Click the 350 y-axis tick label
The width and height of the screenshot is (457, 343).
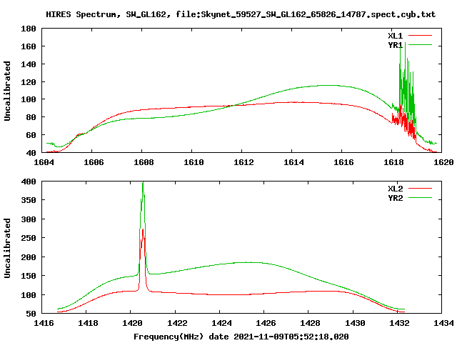pos(29,200)
